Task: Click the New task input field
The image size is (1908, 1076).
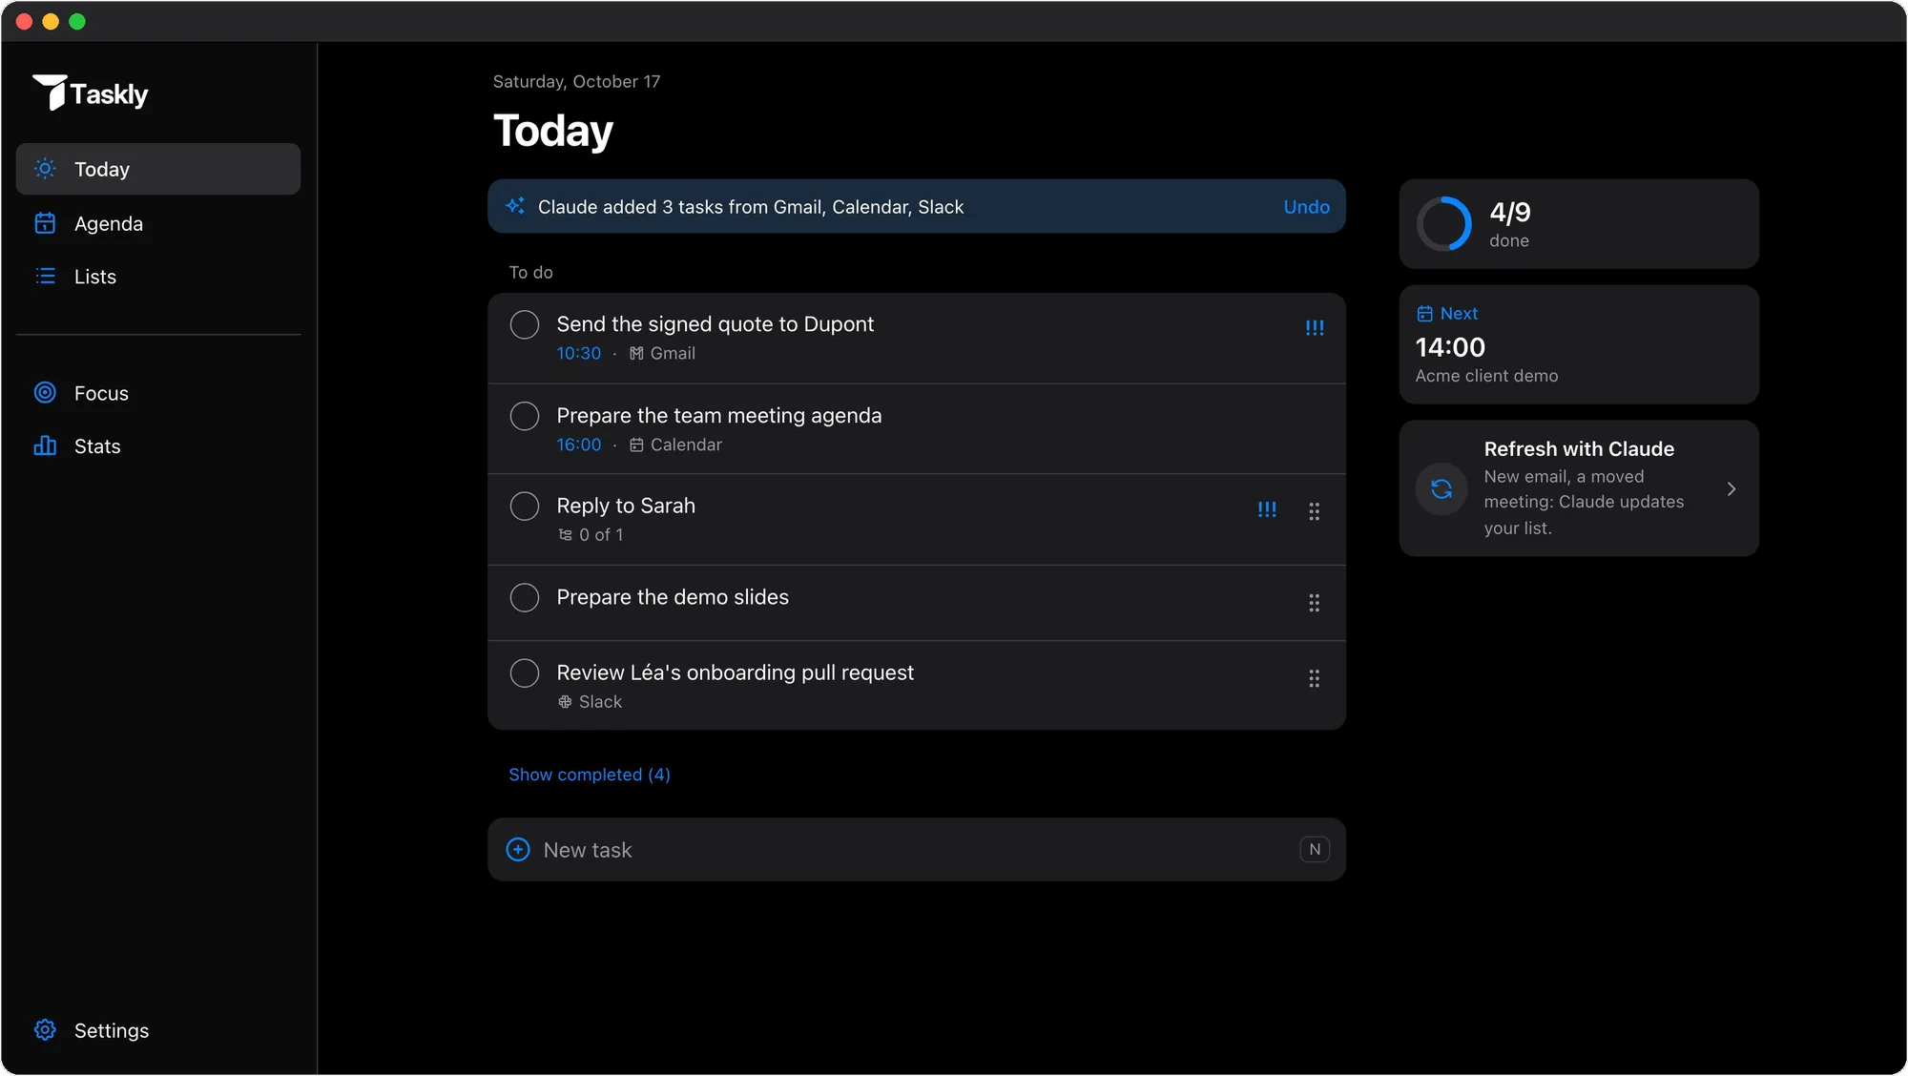Action: (917, 849)
